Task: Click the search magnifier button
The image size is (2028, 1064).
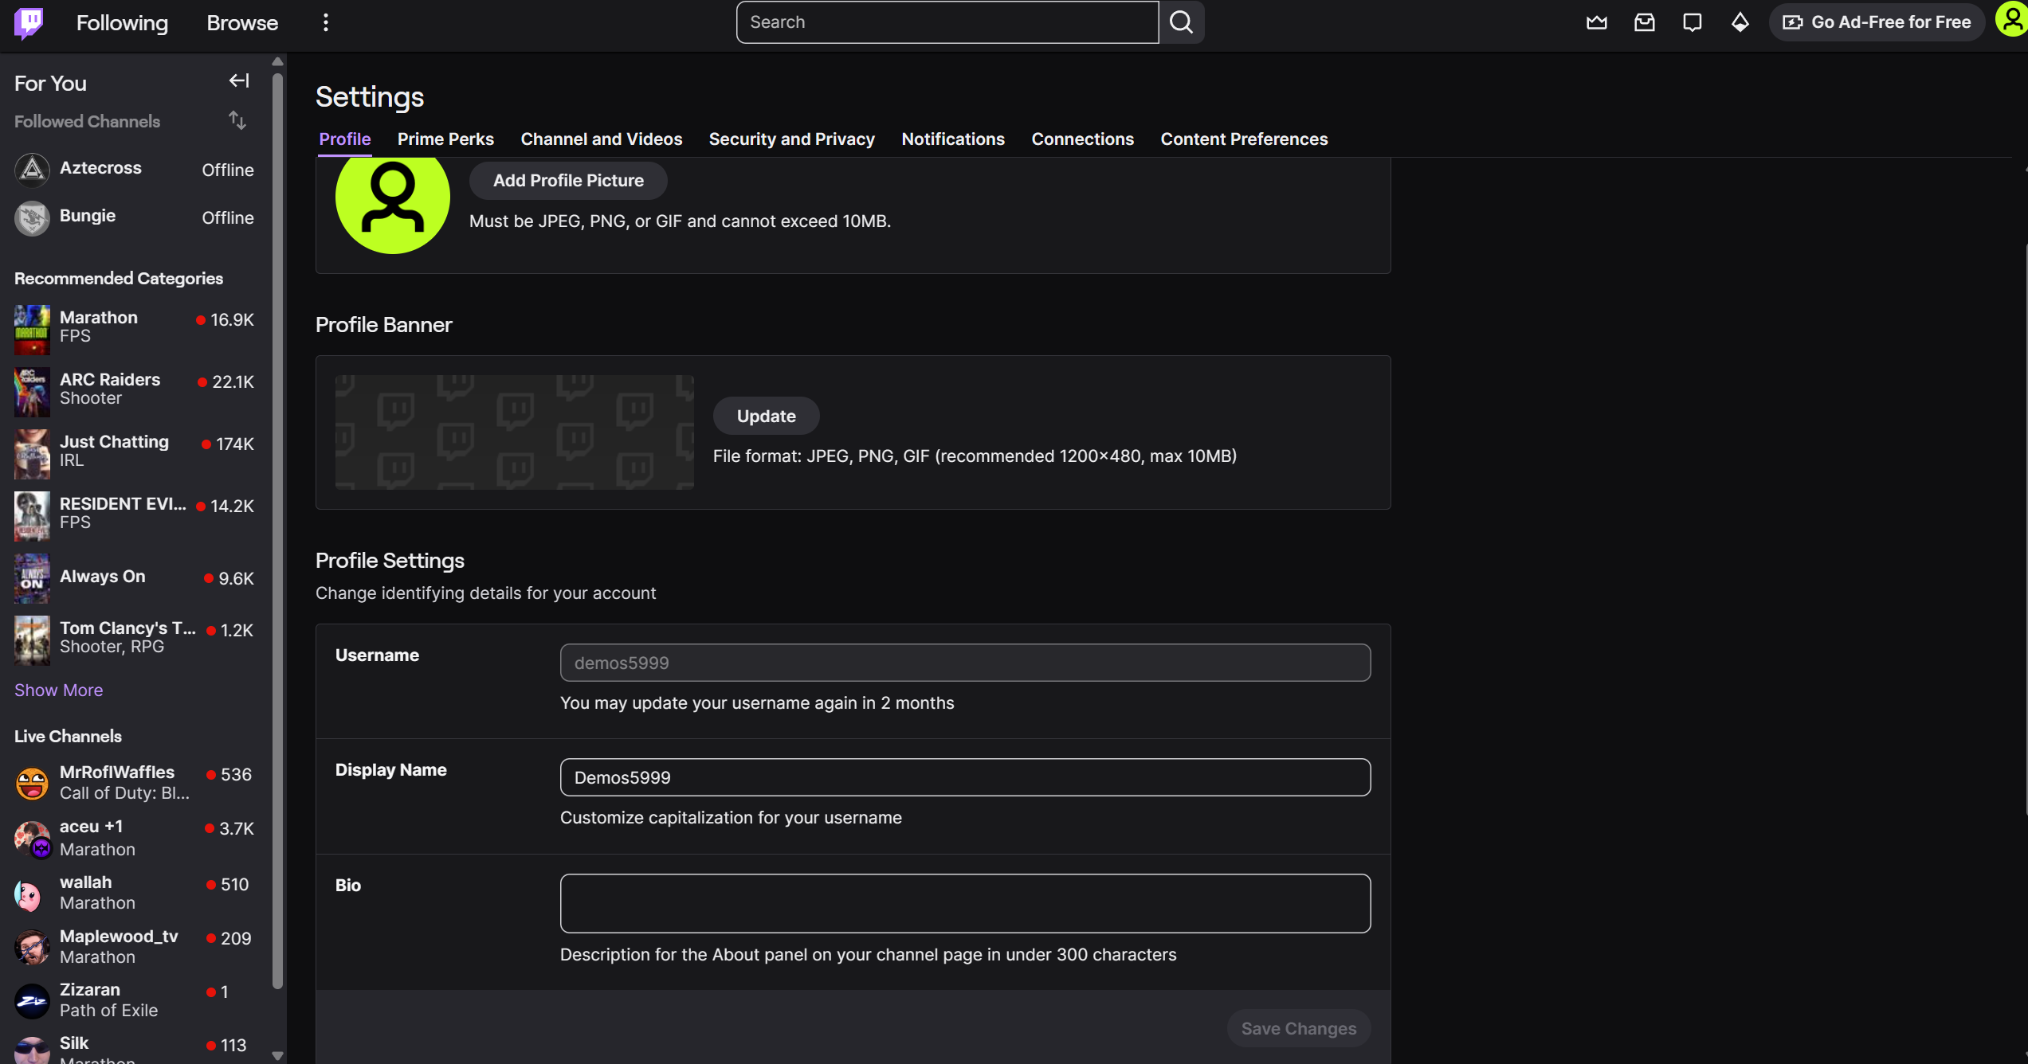Action: tap(1181, 22)
